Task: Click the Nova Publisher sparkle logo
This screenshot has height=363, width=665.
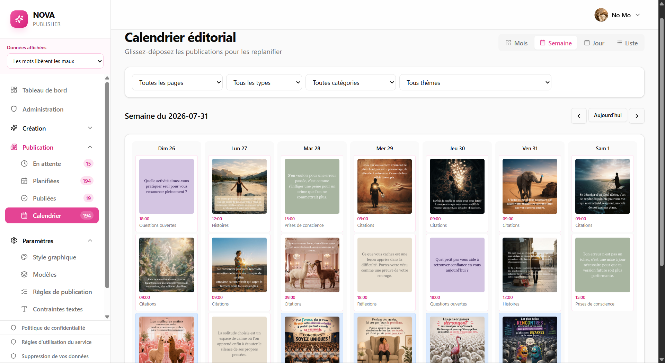Action: point(19,19)
